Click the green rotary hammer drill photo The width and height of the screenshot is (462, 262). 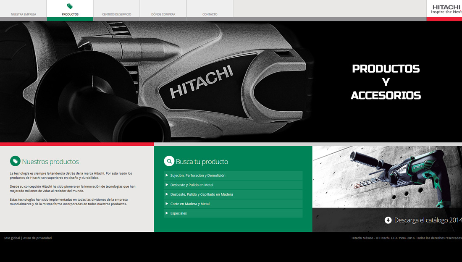[387, 177]
